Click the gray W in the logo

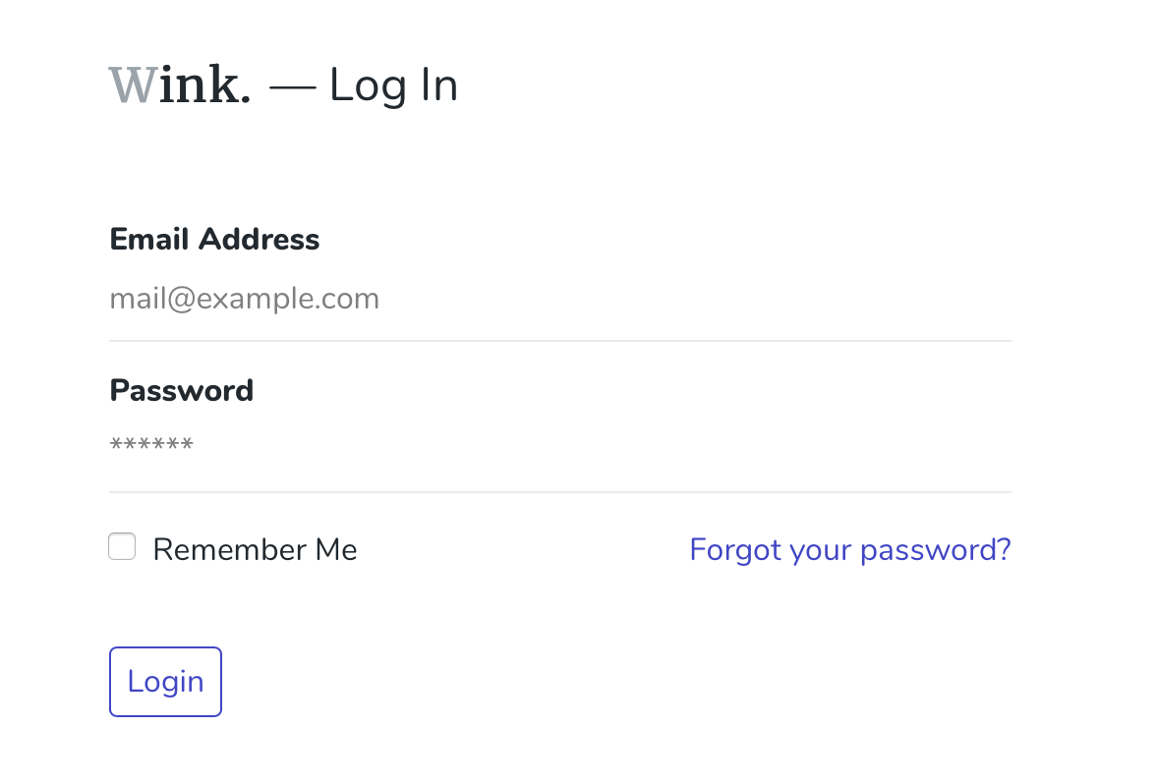tap(132, 85)
